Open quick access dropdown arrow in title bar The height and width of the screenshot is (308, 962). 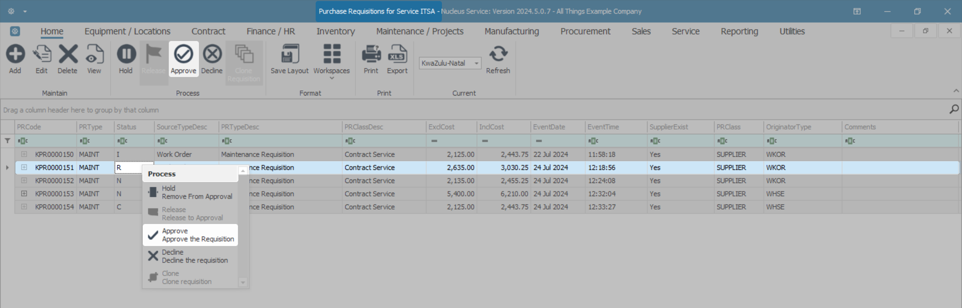click(25, 11)
